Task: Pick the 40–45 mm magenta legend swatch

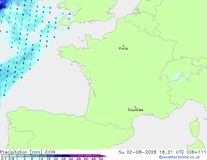Action: click(88, 156)
